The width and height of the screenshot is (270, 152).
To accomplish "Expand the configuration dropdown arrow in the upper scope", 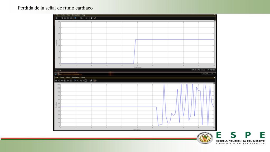I will (59, 18).
